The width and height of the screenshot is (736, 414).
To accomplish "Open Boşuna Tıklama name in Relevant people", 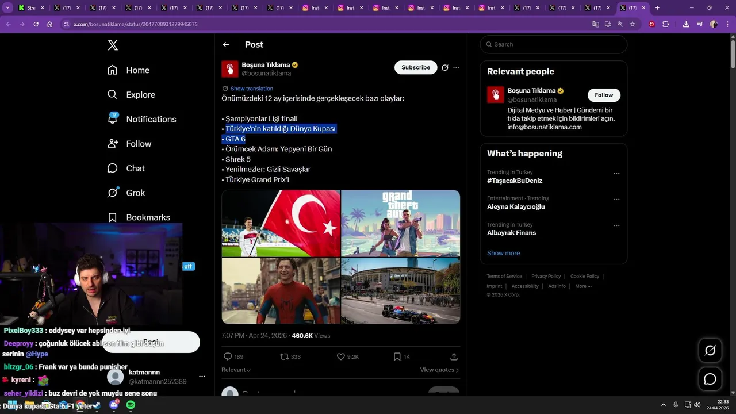I will 531,91.
